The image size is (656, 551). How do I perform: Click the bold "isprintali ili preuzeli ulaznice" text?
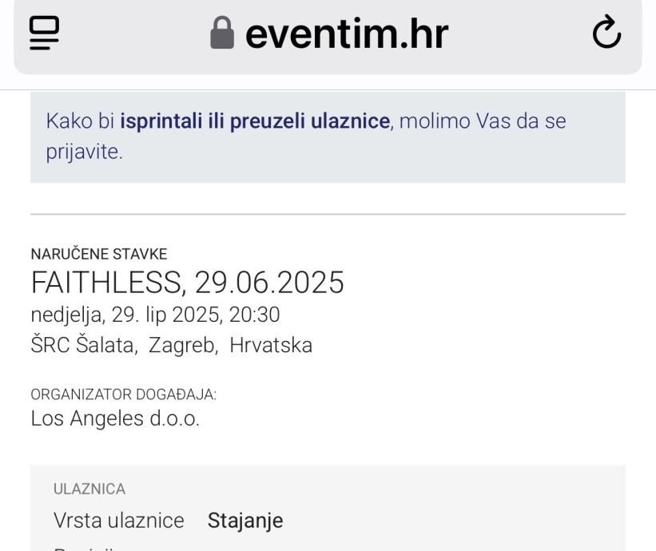coord(256,123)
